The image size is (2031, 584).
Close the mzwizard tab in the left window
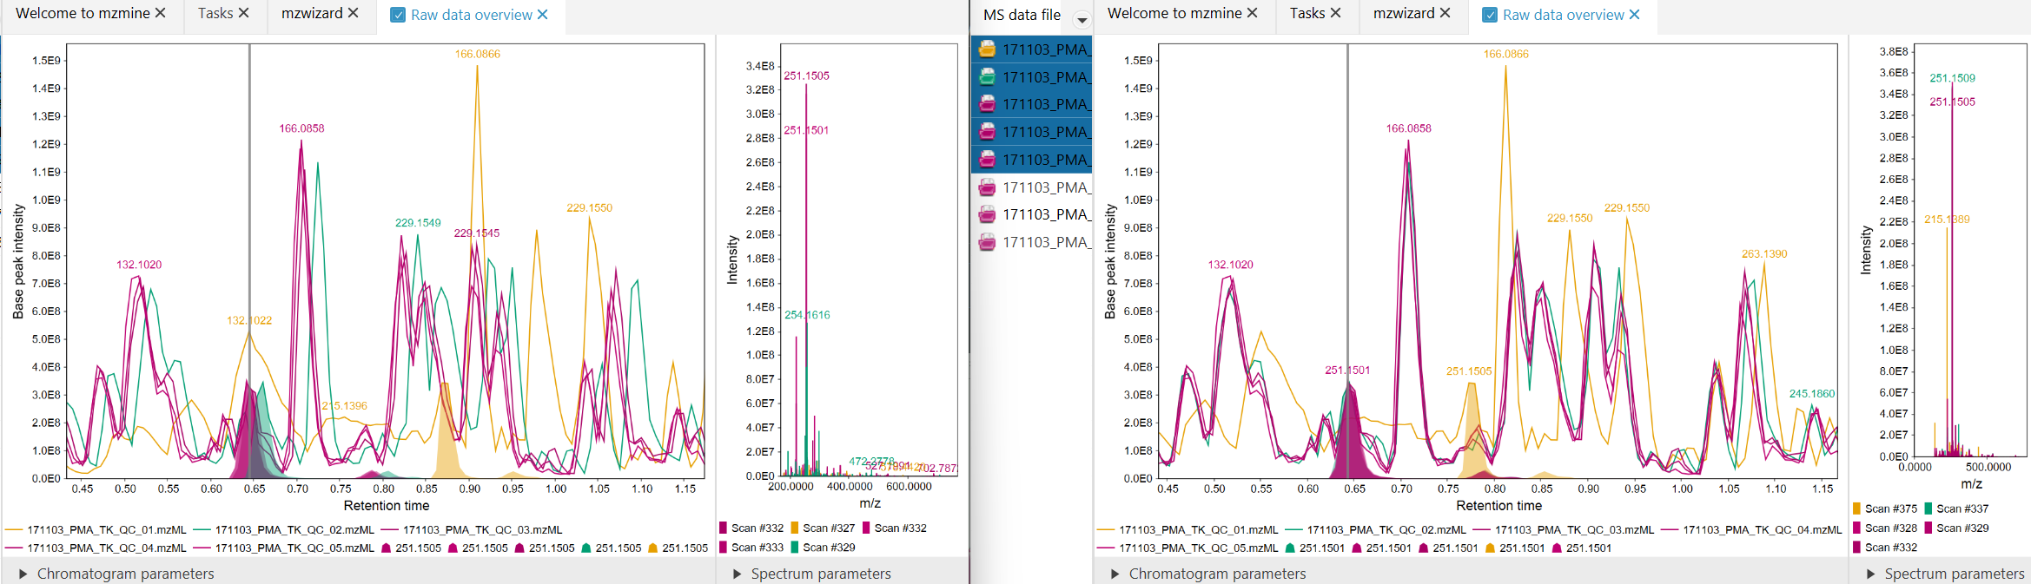pos(353,13)
